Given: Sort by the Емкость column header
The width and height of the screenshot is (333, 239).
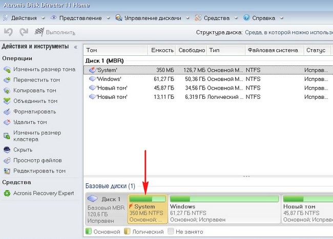Looking at the screenshot, I should [x=161, y=50].
